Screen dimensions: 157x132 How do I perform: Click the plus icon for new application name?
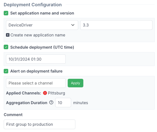8,35
